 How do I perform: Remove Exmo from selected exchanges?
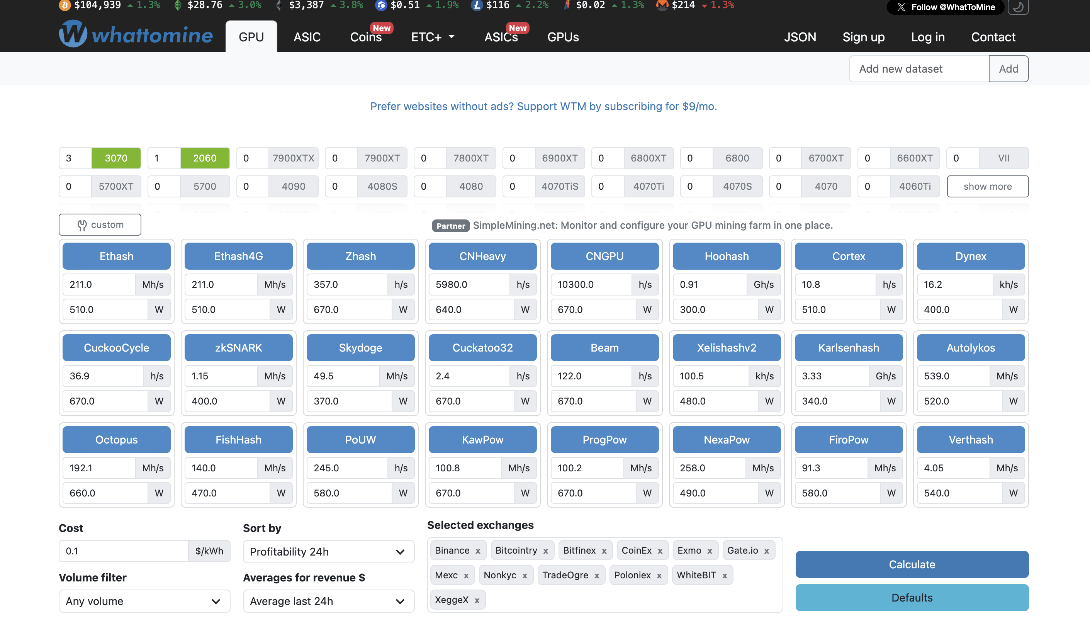[710, 551]
